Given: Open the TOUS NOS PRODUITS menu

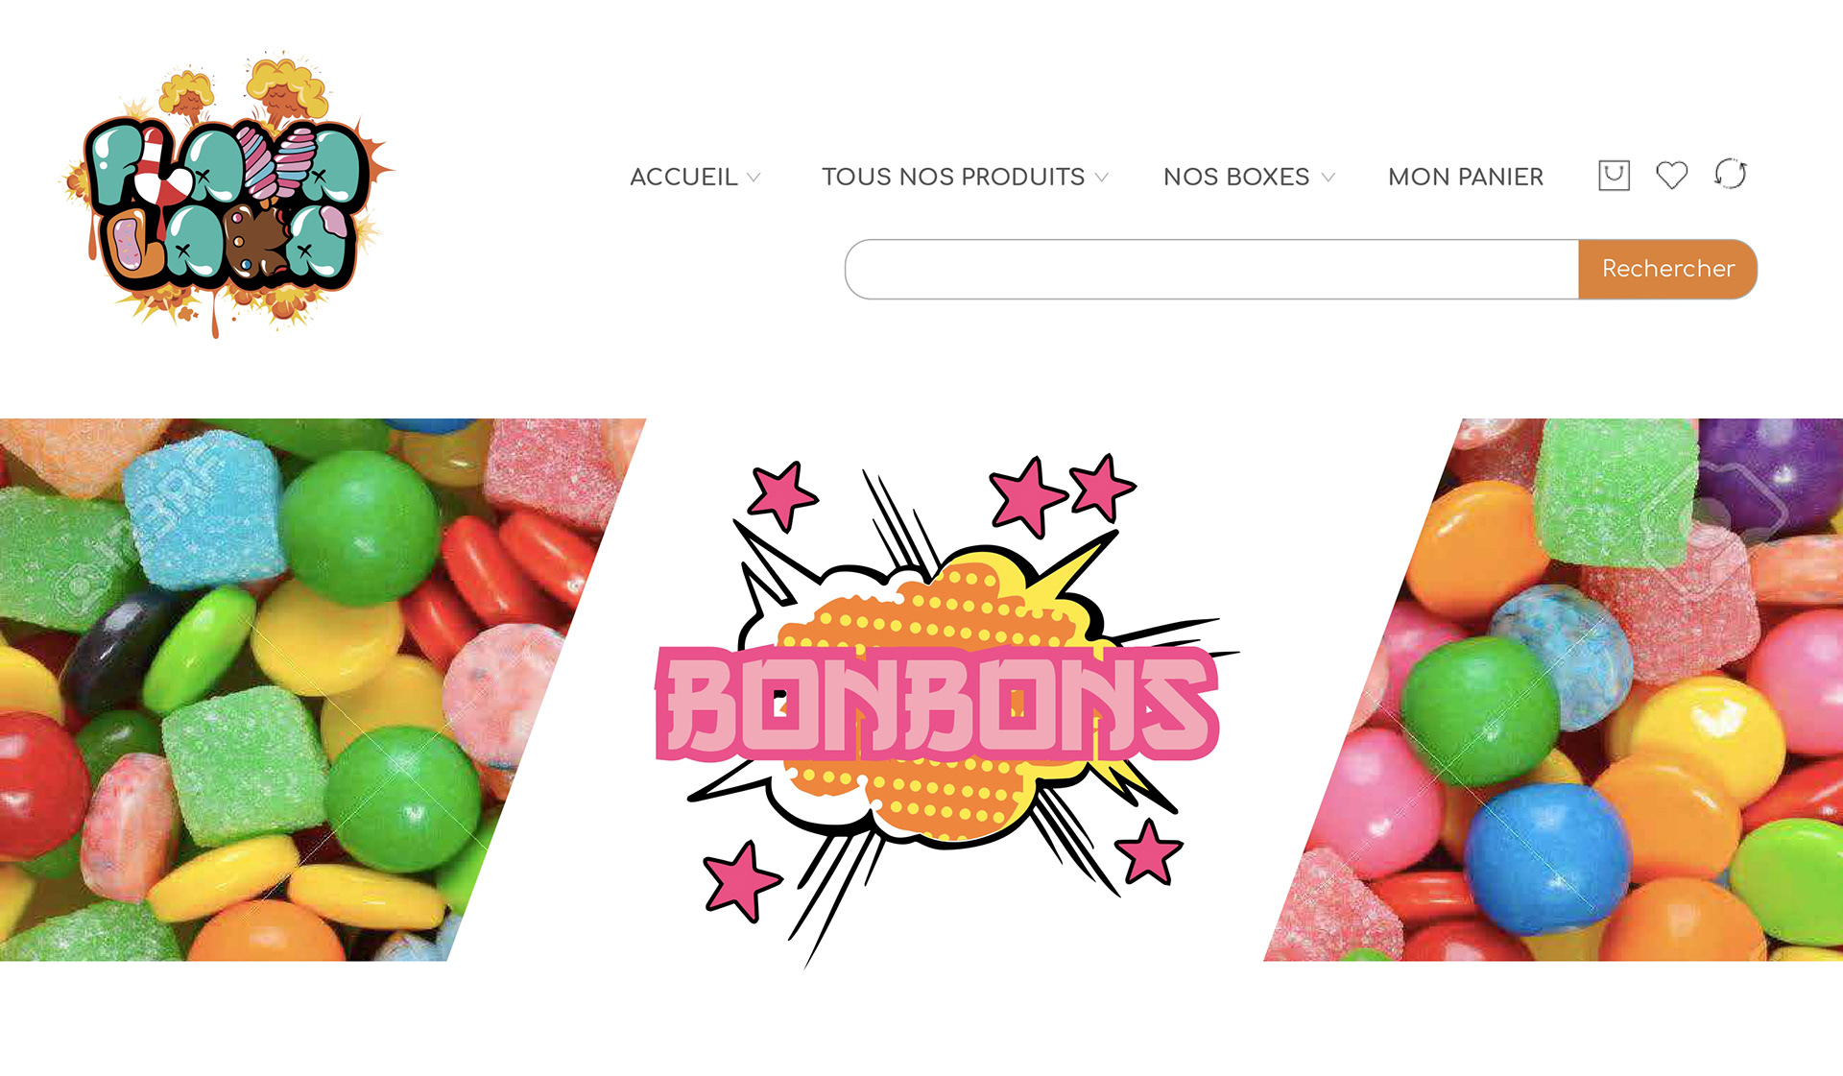Looking at the screenshot, I should (x=953, y=177).
